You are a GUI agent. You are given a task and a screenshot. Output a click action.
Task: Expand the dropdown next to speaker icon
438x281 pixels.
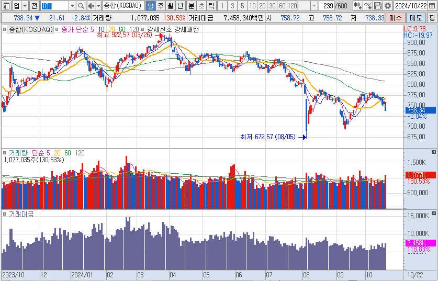pos(98,6)
